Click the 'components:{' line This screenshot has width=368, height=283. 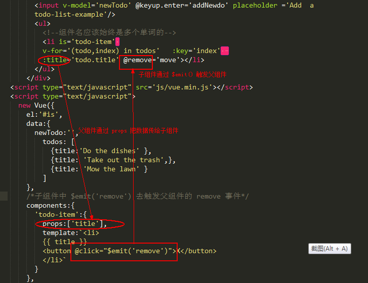[x=51, y=205]
